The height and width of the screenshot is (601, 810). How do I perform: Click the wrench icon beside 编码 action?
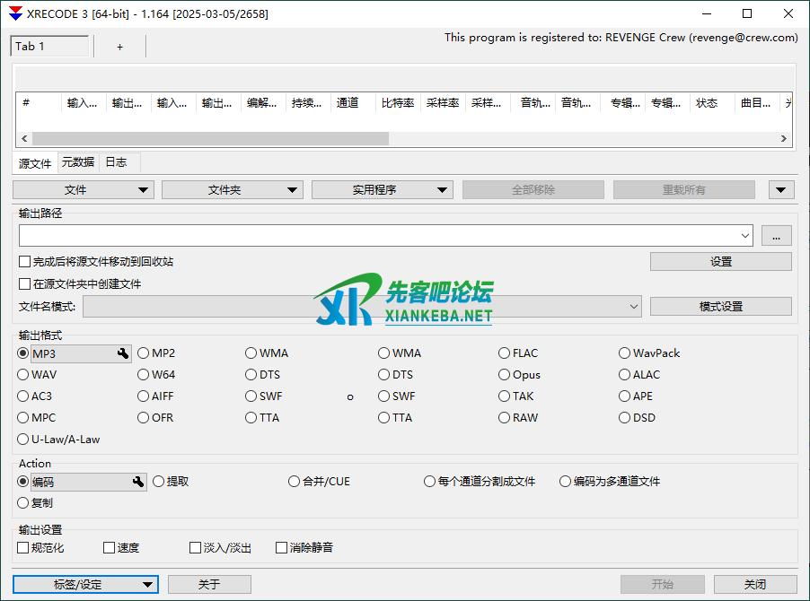[138, 483]
